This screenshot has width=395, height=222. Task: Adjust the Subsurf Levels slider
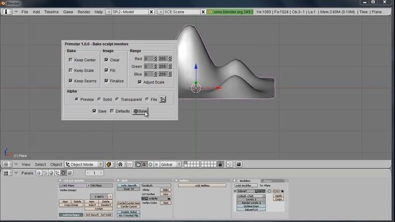click(x=251, y=199)
